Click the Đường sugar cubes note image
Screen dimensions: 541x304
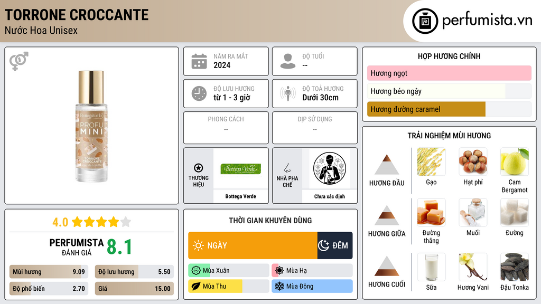(x=515, y=212)
